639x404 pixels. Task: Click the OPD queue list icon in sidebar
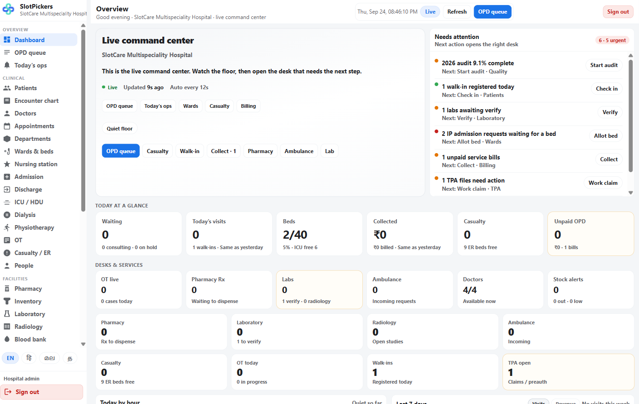(7, 53)
